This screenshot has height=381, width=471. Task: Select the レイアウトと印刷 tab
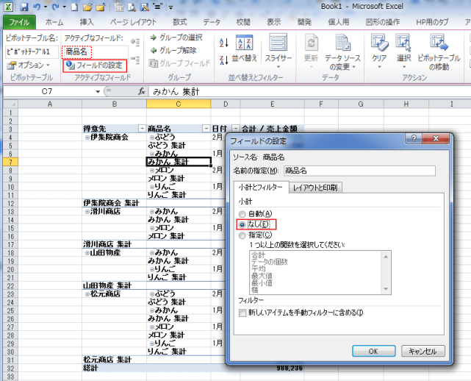point(315,188)
